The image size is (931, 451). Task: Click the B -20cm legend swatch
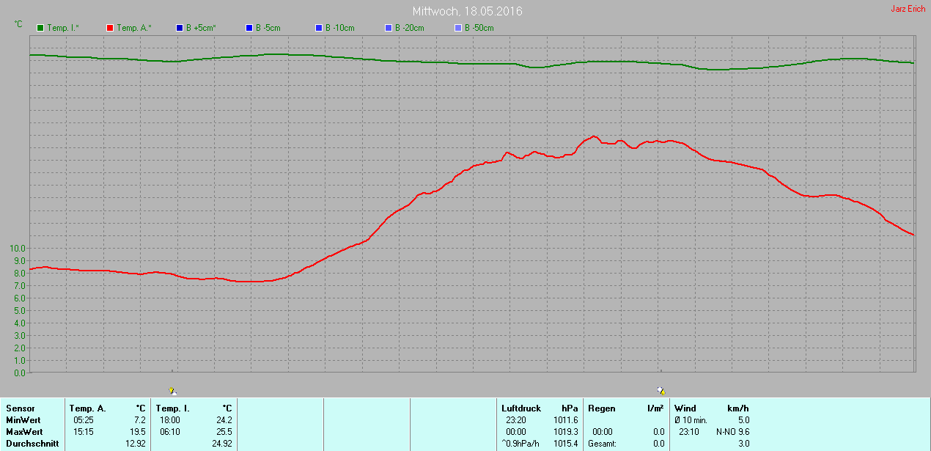(389, 28)
